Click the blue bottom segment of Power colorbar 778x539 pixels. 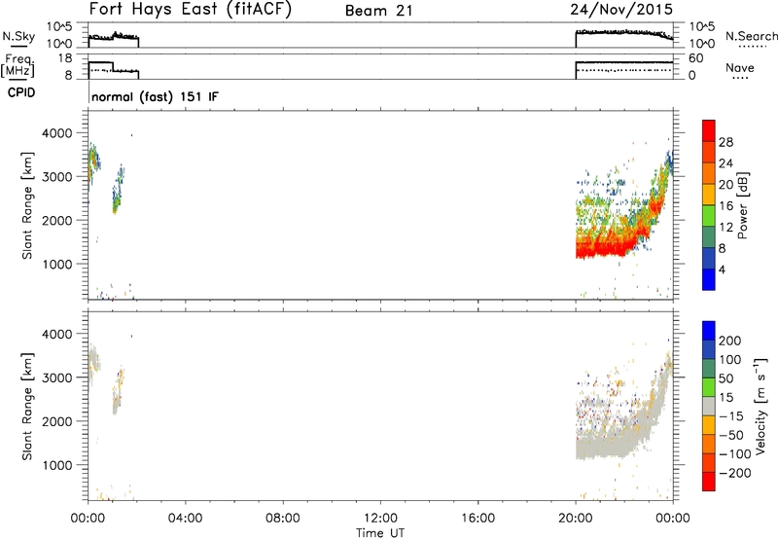[x=709, y=279]
